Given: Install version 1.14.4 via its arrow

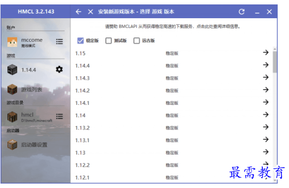Looking at the screenshot, I should (265, 65).
